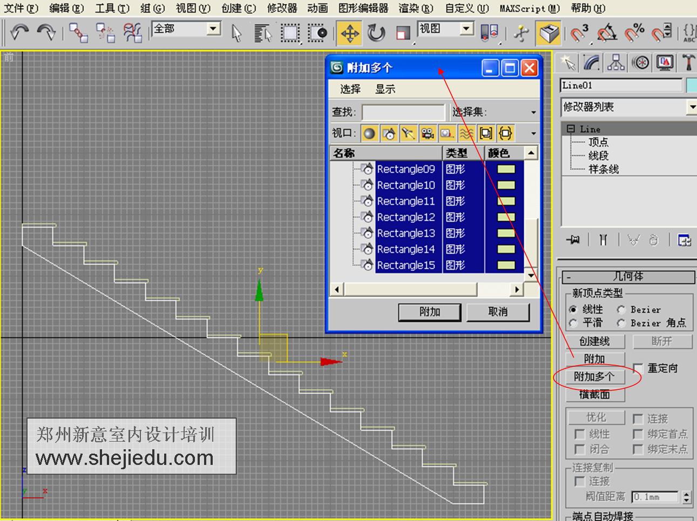Check the 连接 option under 连接复制
This screenshot has height=521, width=697.
(x=579, y=482)
